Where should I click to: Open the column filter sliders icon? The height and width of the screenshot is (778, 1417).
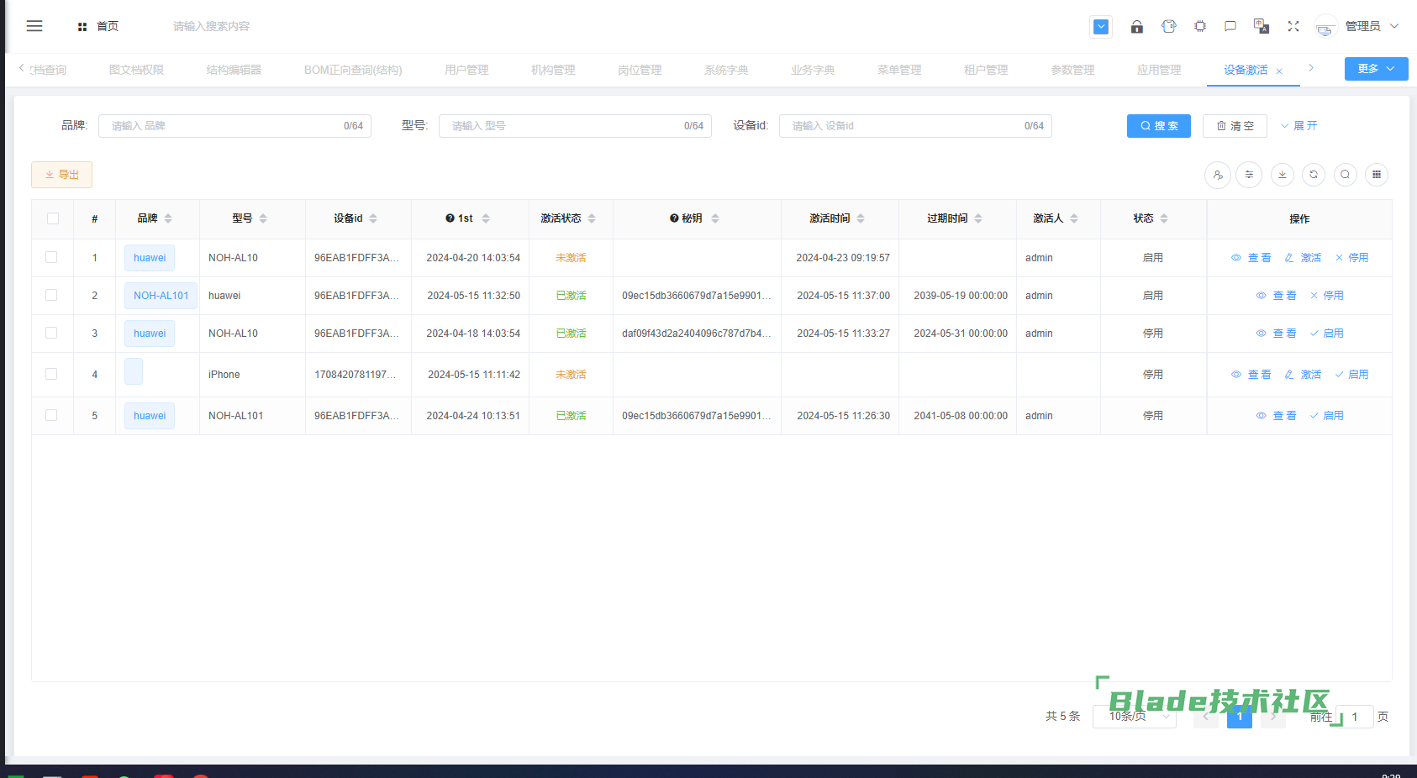coord(1249,175)
